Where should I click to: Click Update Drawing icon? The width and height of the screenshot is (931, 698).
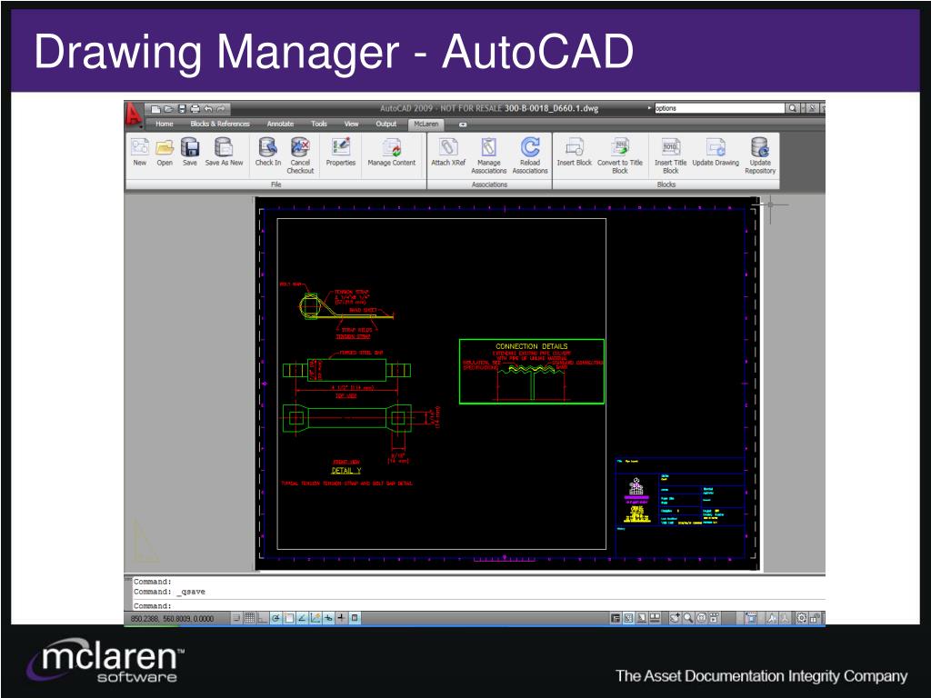pos(716,152)
